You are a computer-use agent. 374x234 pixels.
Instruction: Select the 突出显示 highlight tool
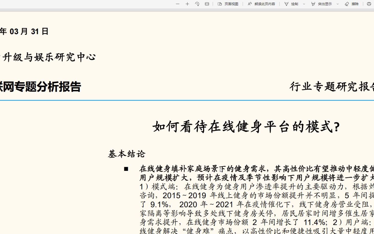322,4
